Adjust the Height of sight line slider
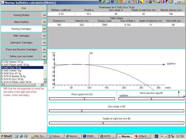Viewport: 186px width, 139px height. tap(116, 123)
